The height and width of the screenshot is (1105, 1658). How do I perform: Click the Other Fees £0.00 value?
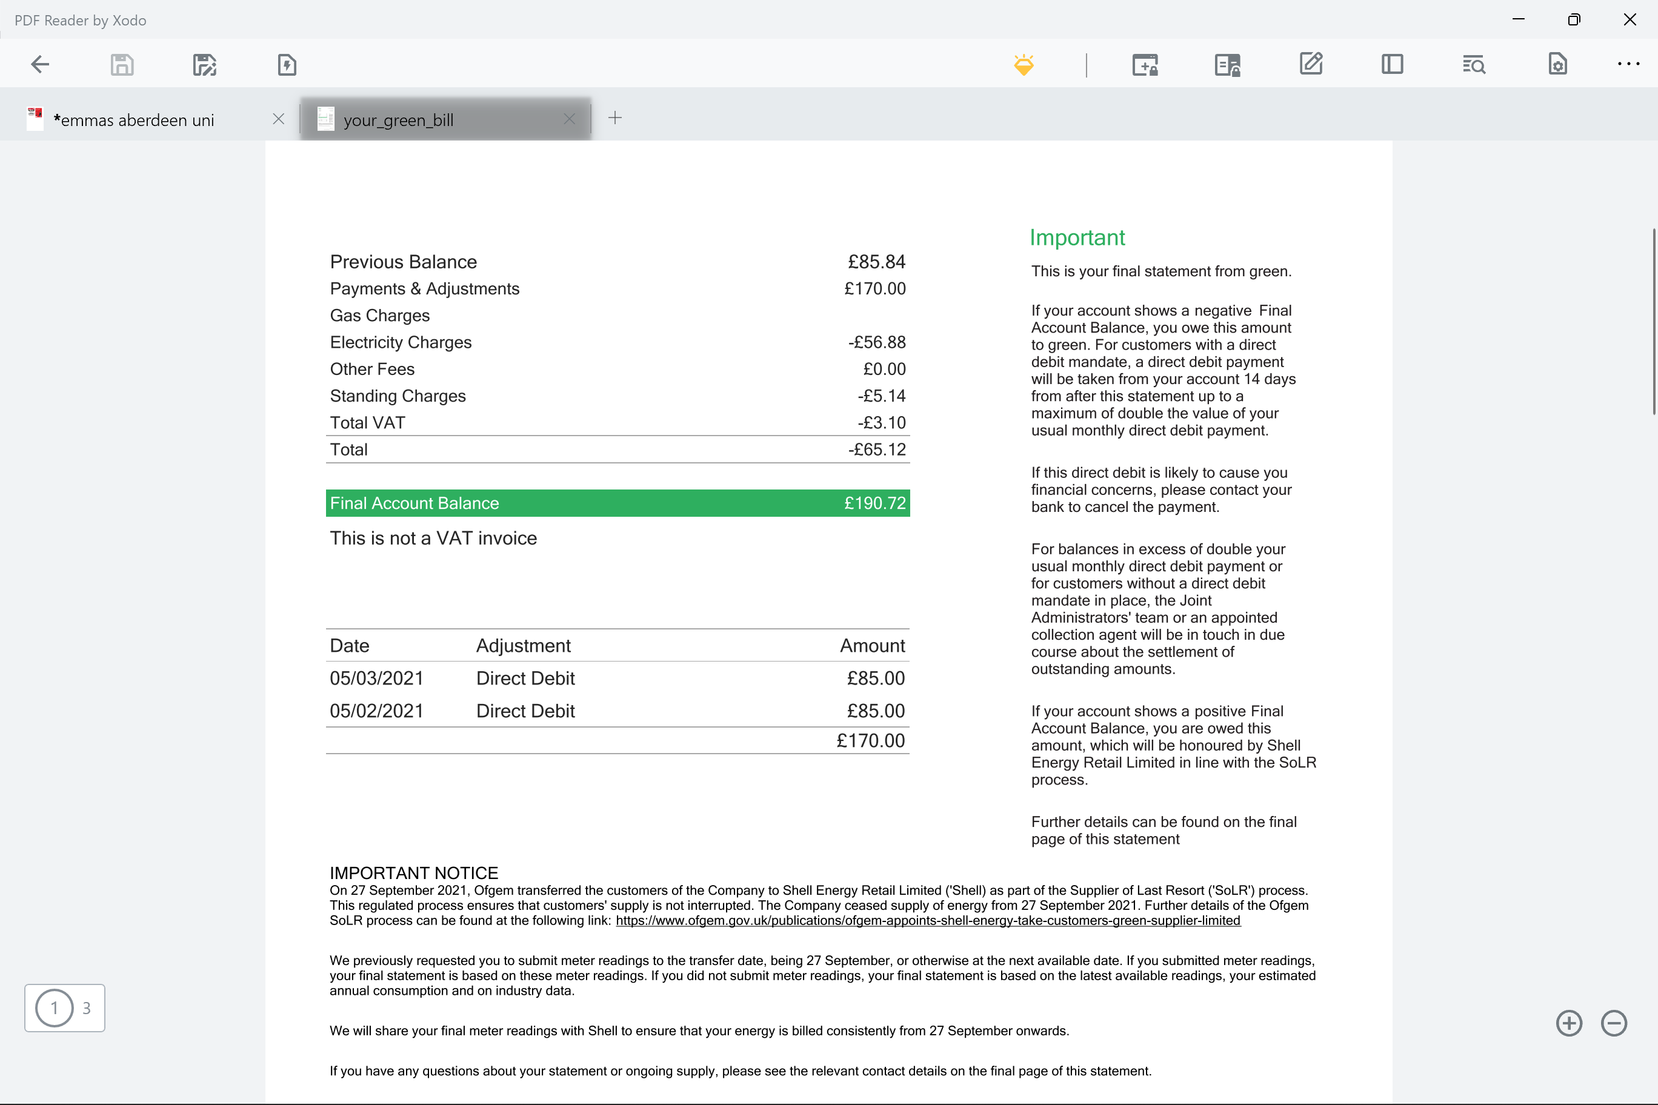click(x=885, y=370)
